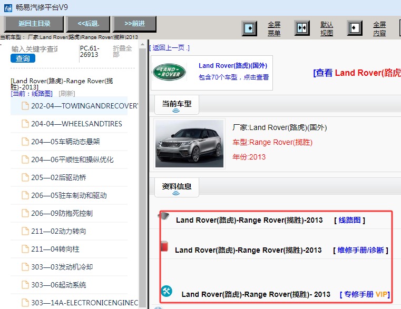The width and height of the screenshot is (401, 309).
Task: Click the blue 查询 search button
Action: [x=23, y=58]
